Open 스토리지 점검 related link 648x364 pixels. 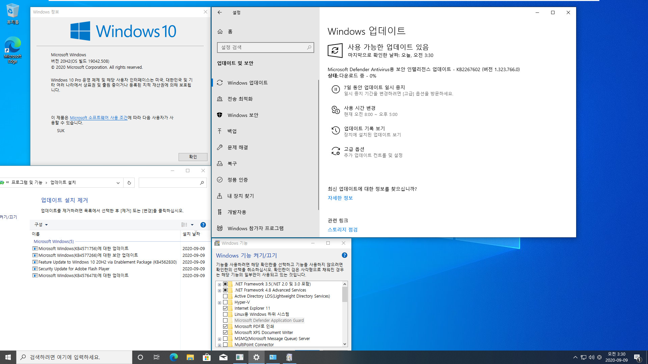pyautogui.click(x=343, y=230)
